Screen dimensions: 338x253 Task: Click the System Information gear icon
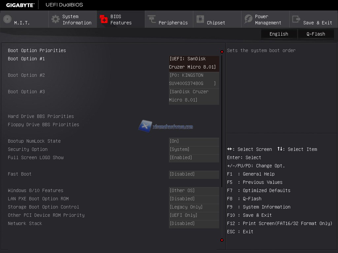(x=55, y=19)
